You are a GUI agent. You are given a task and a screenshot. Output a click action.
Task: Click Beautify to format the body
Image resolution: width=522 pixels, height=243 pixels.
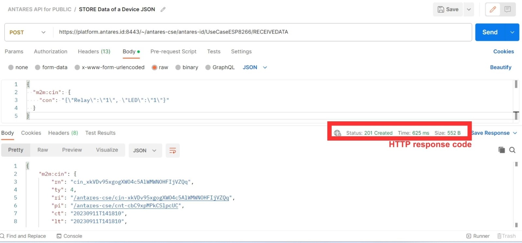500,67
